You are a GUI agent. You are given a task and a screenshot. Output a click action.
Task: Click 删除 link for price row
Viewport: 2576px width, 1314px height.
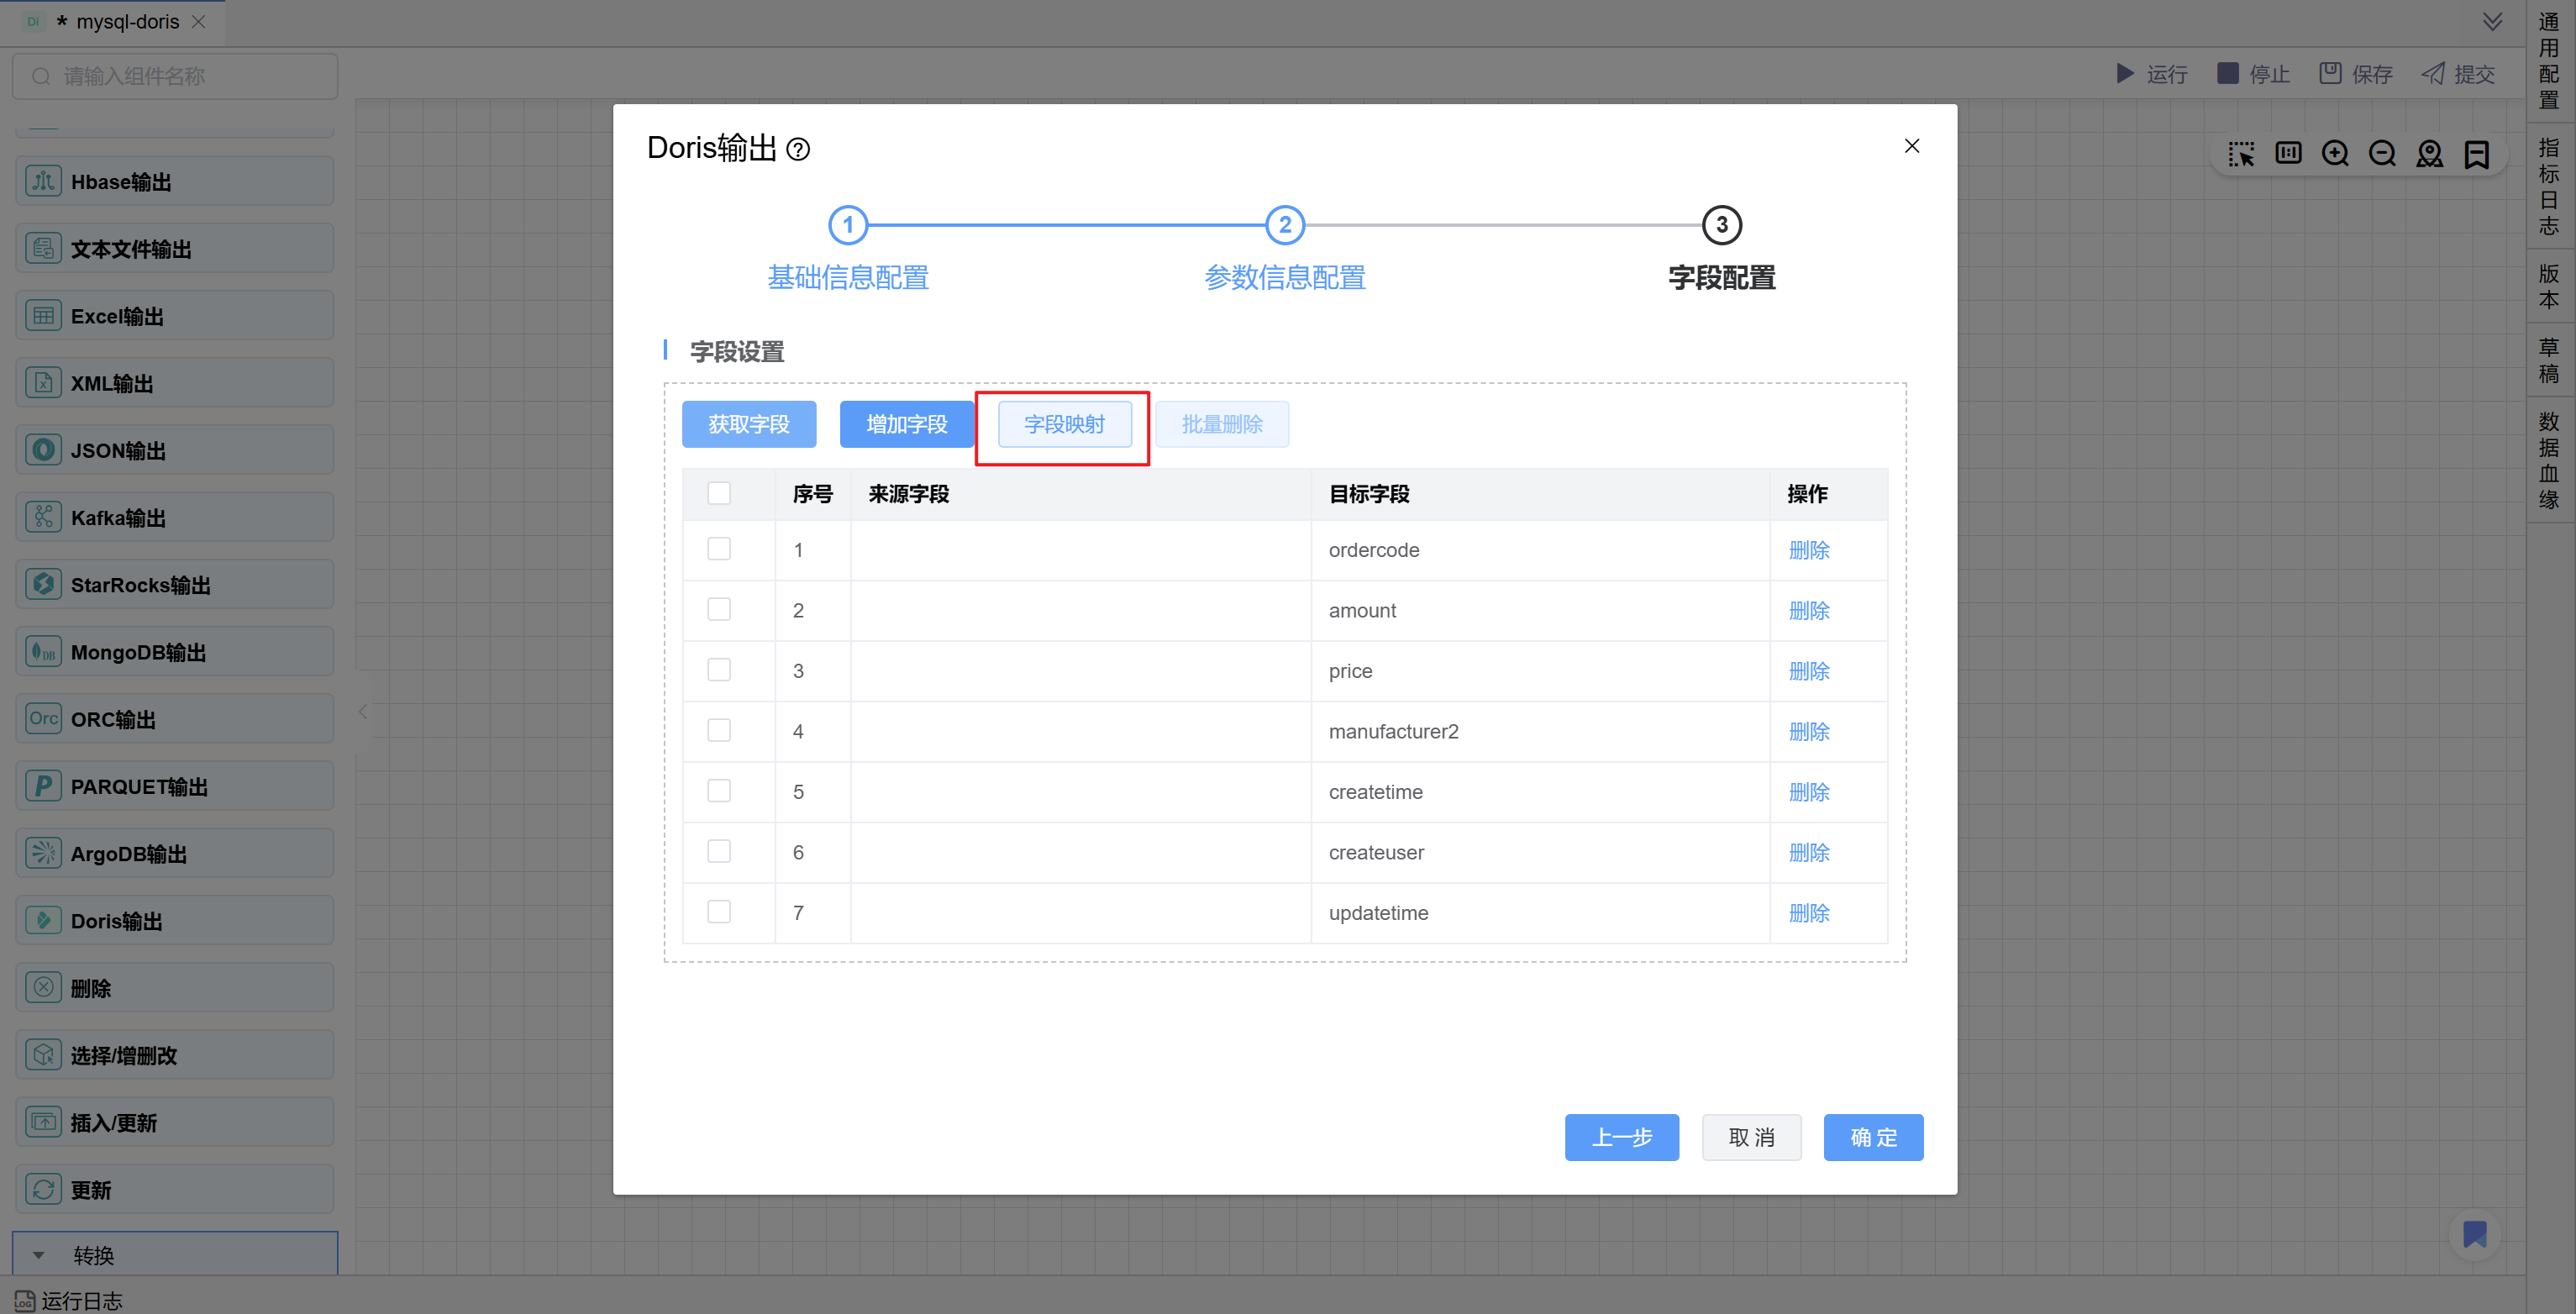pos(1808,670)
